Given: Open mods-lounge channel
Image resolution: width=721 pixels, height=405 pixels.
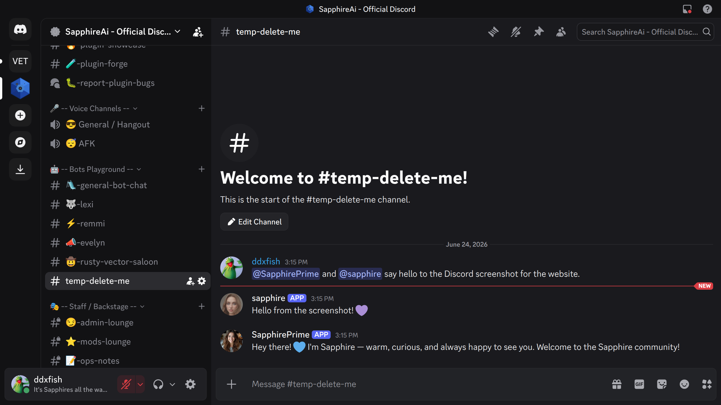Looking at the screenshot, I should pyautogui.click(x=128, y=342).
